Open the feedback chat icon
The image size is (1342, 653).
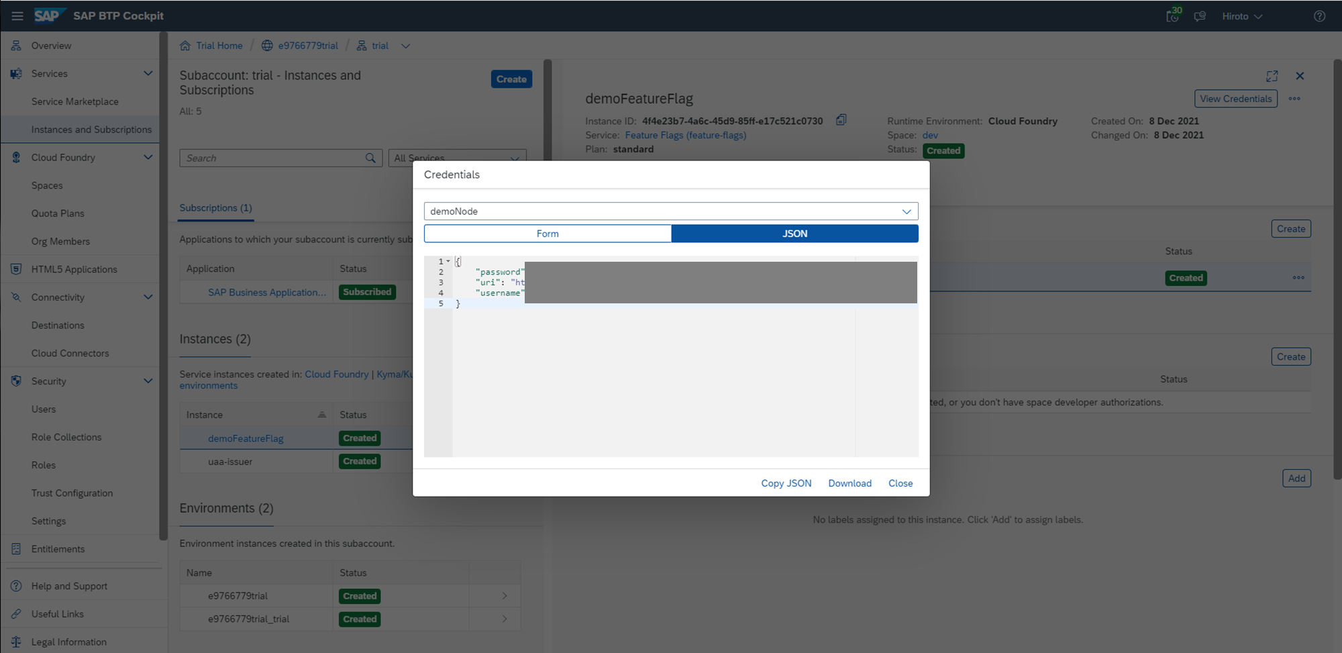pos(1200,16)
